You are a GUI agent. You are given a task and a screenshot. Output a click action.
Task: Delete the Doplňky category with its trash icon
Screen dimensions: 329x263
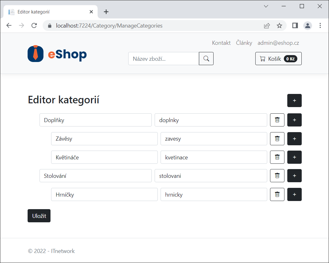click(x=277, y=120)
